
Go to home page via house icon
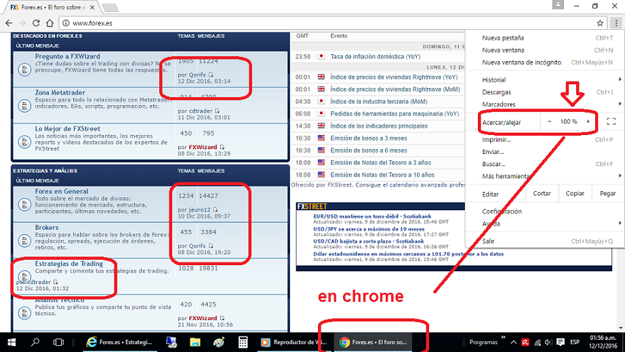pos(50,23)
